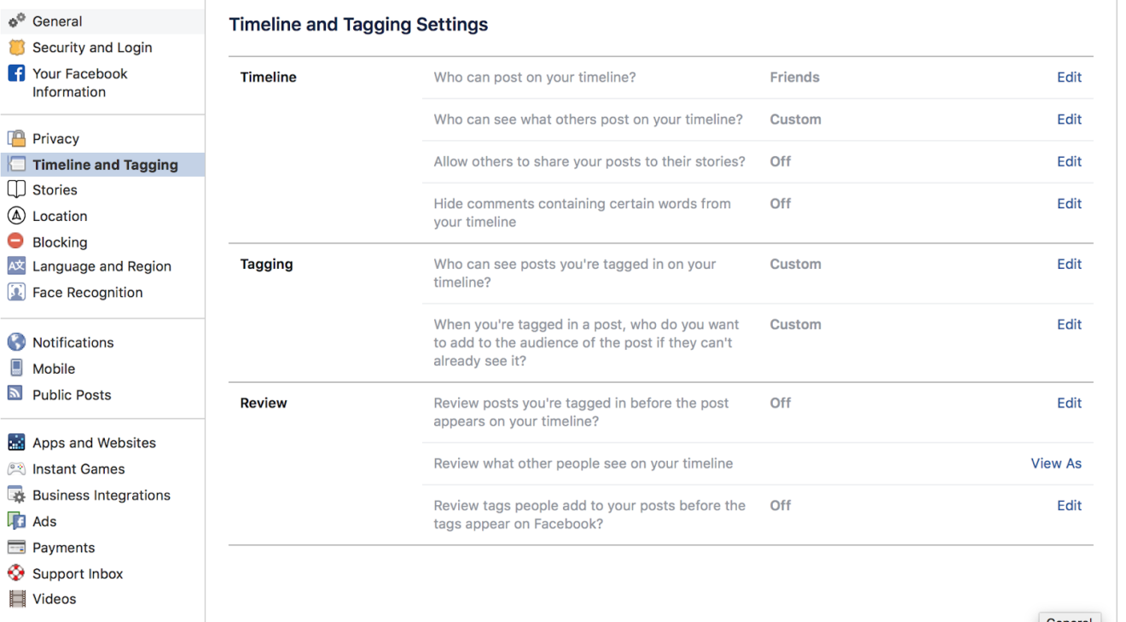
Task: Edit who can post on your timeline
Action: coord(1069,77)
